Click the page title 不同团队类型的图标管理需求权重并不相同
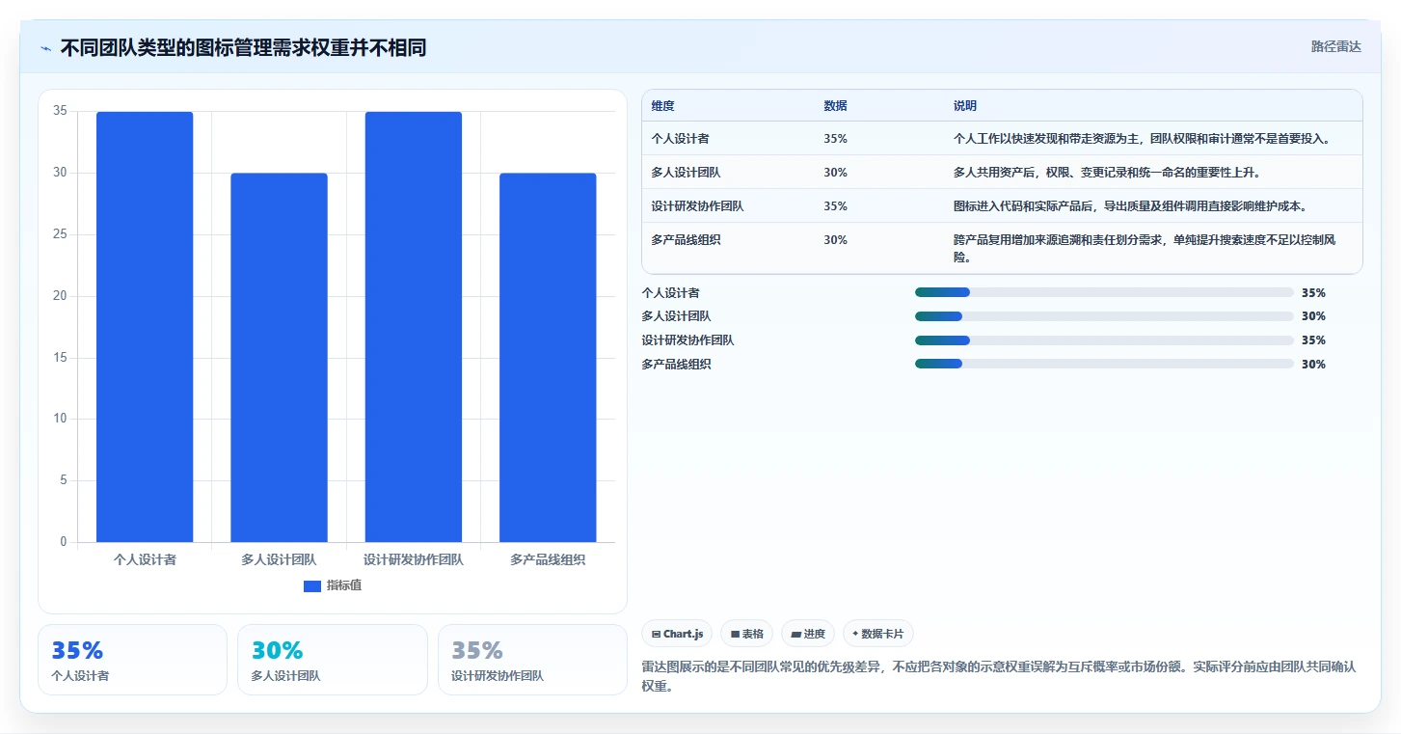Viewport: 1401px width, 734px height. [x=243, y=48]
